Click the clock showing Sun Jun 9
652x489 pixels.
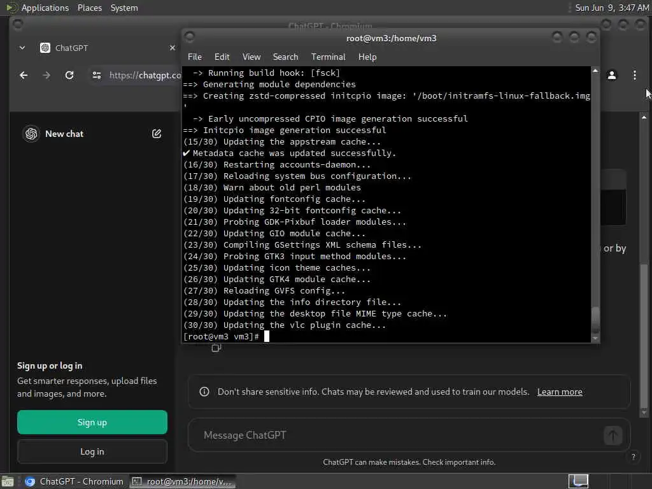612,8
